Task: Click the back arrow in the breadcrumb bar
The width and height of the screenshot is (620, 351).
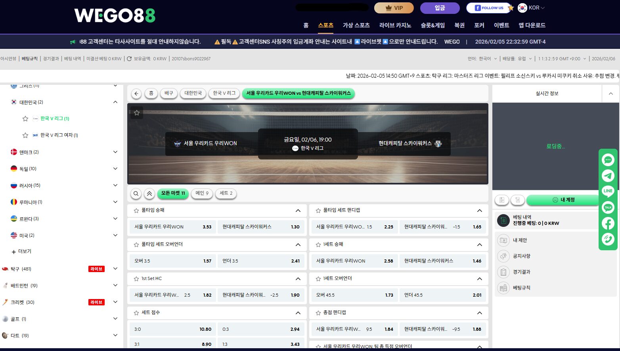Action: tap(136, 93)
